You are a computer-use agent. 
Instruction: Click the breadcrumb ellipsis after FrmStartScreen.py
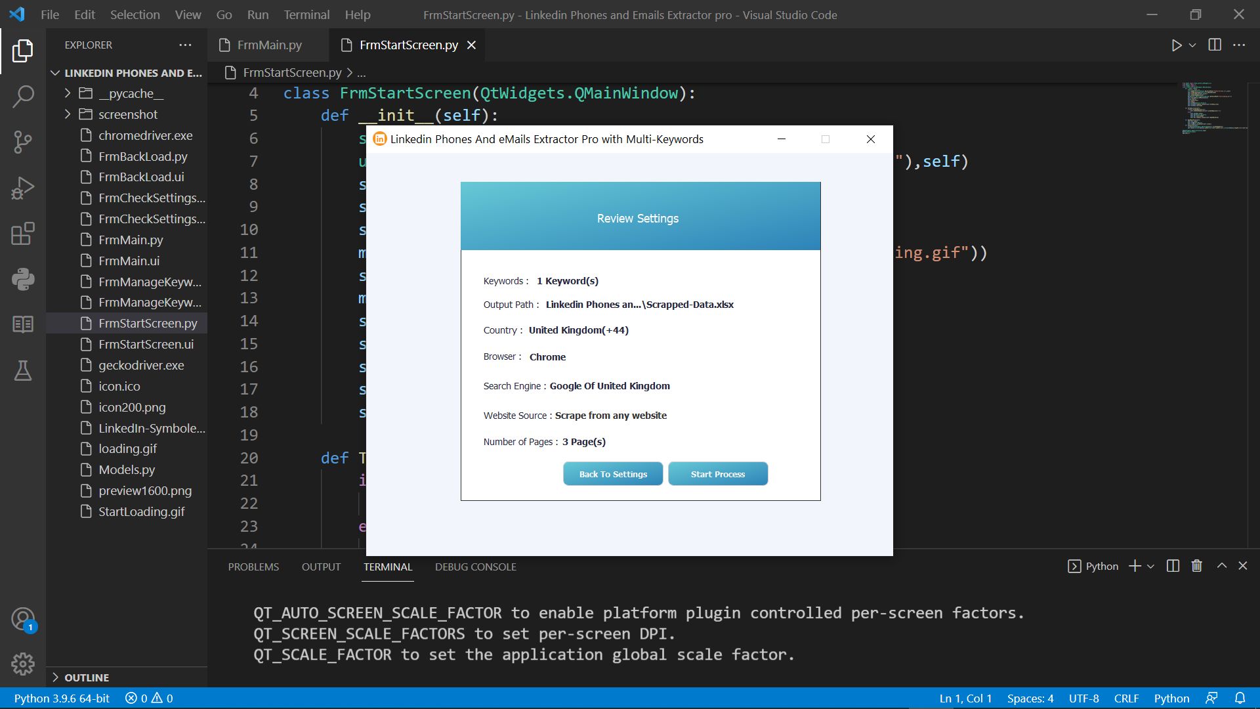(x=362, y=73)
